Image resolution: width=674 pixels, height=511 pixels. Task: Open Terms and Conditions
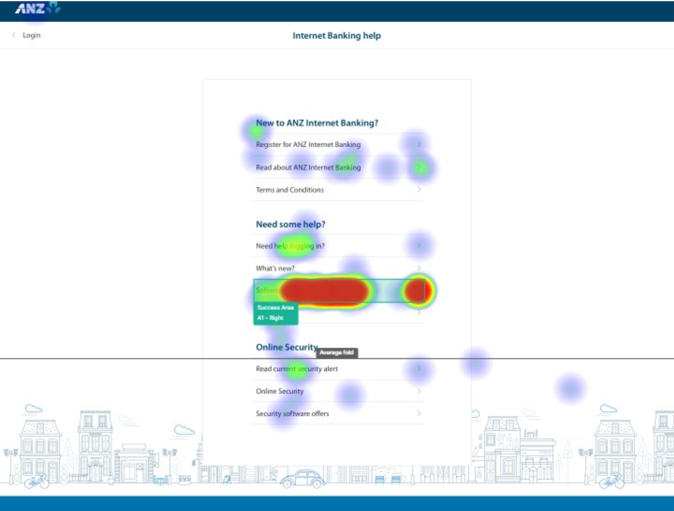(x=290, y=190)
